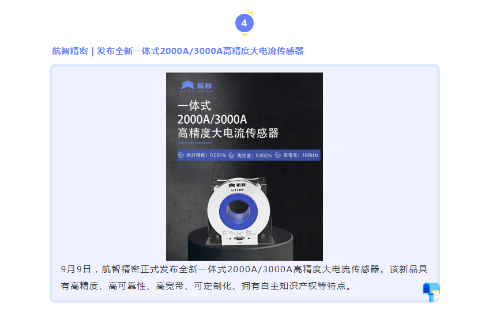Click the blue ring of the current sensor

point(238,211)
